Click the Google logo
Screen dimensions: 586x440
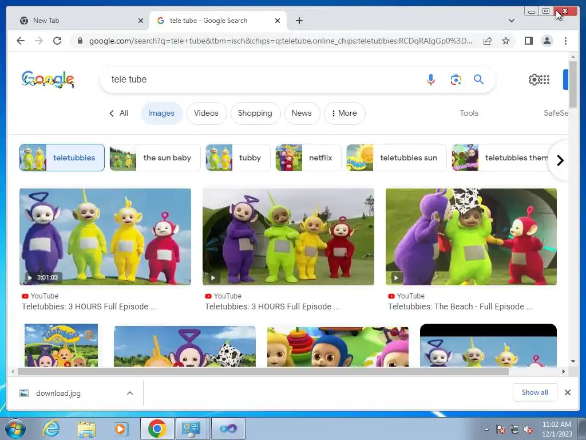pyautogui.click(x=47, y=79)
